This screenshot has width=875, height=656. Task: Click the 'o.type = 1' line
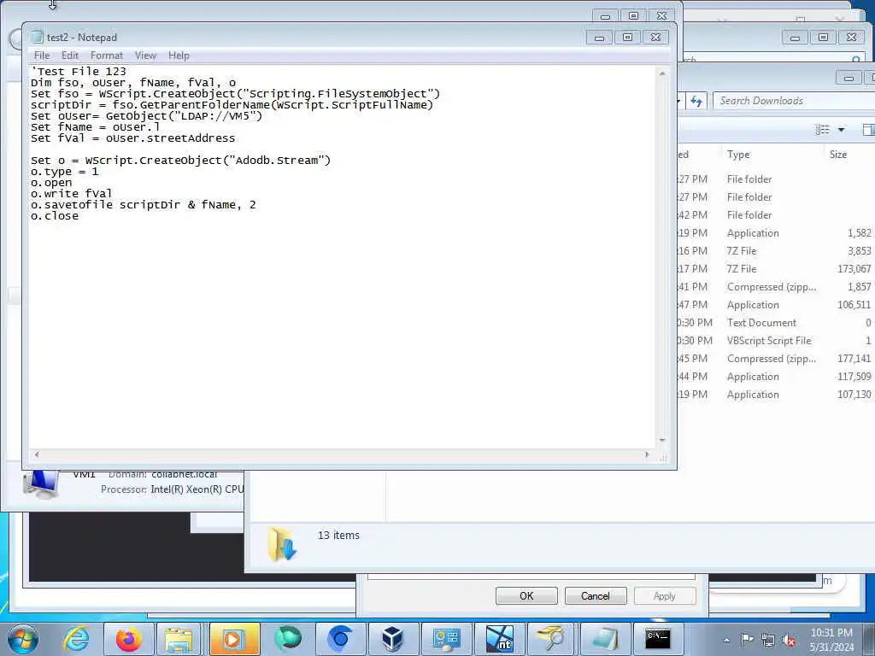(65, 171)
